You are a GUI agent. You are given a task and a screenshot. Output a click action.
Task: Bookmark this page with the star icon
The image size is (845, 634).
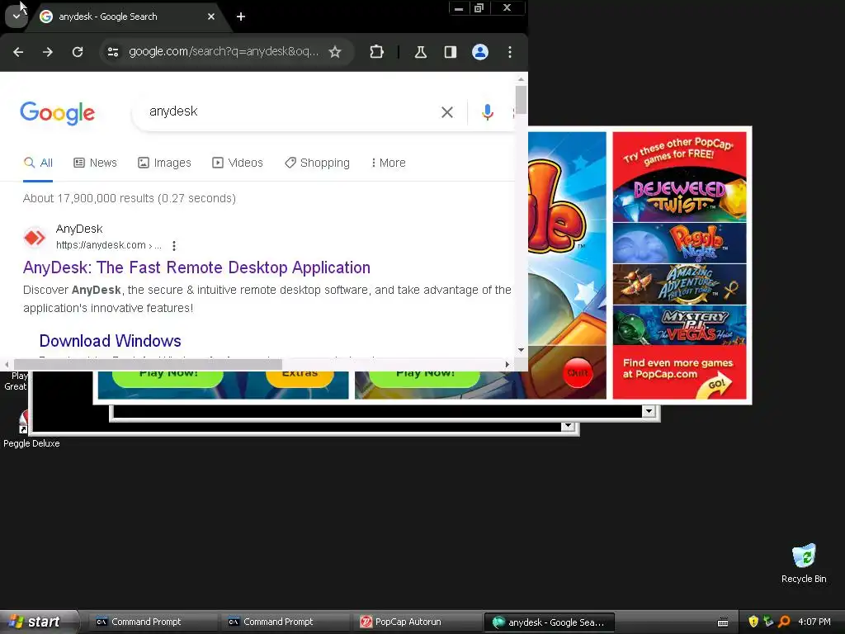(x=335, y=52)
